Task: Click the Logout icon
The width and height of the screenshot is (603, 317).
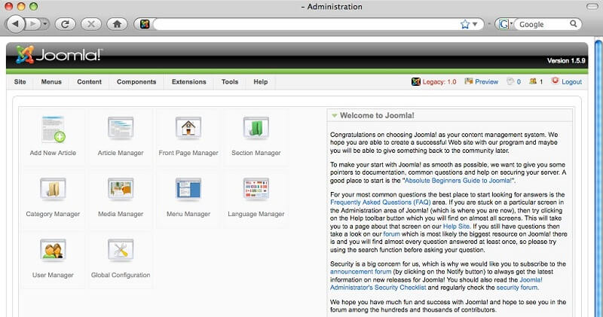Action: click(x=555, y=81)
